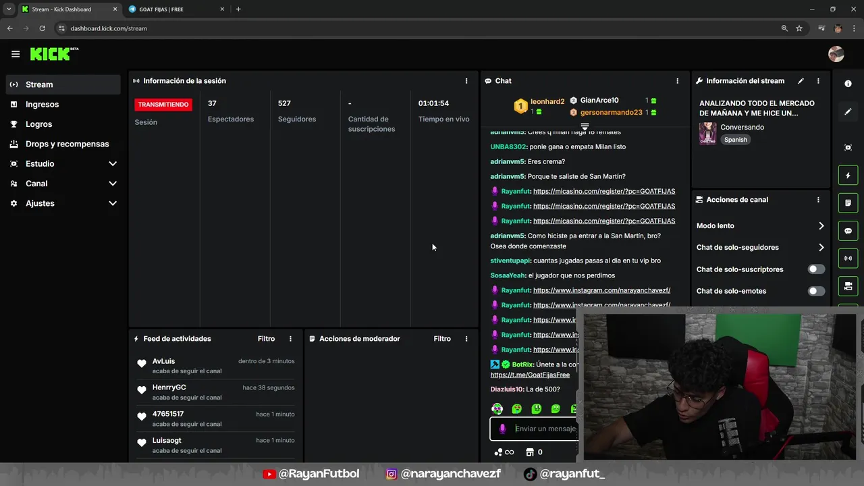Click the first micasino.com register link in chat
Viewport: 864px width, 486px height.
[604, 191]
